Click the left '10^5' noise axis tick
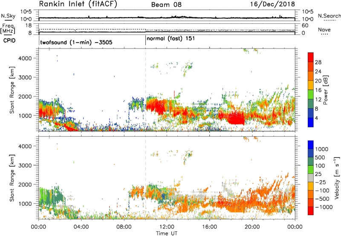The width and height of the screenshot is (341, 236). click(26, 12)
